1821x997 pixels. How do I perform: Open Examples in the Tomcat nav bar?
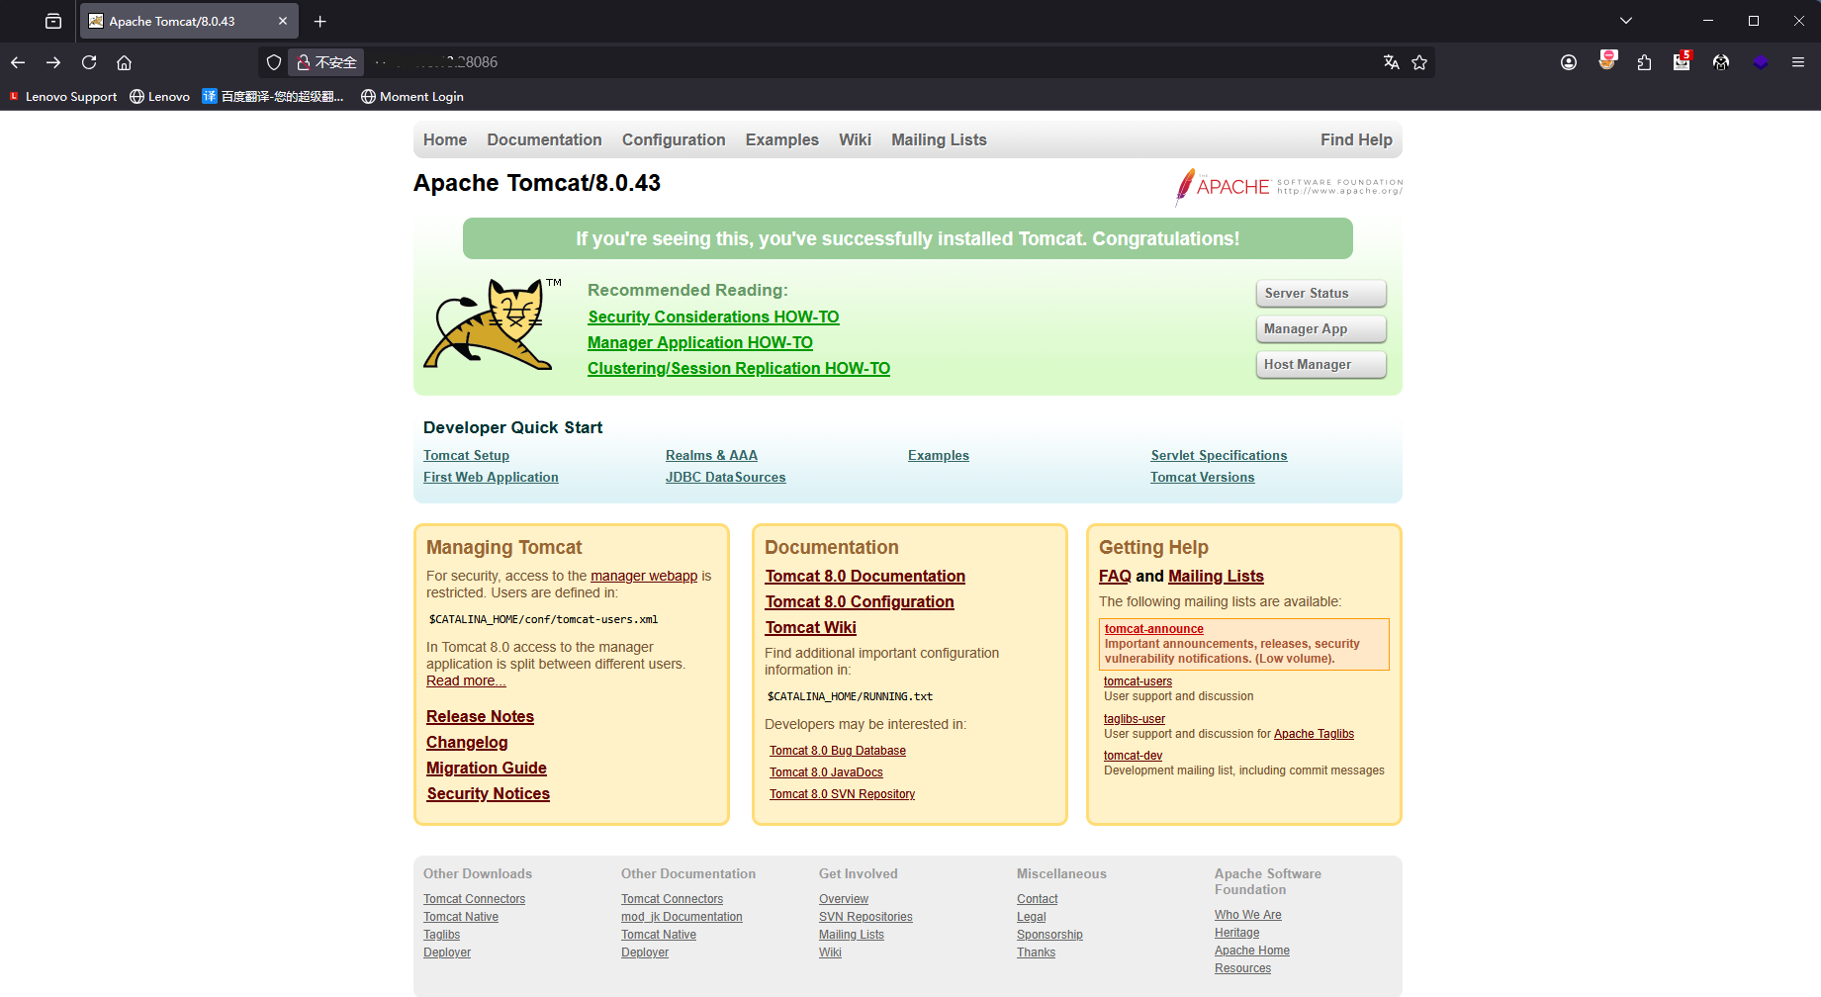click(x=782, y=139)
